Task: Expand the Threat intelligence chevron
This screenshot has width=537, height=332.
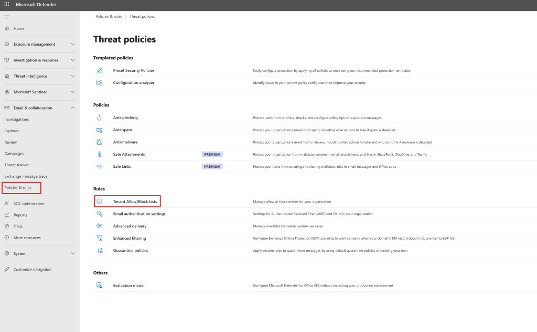Action: pos(72,76)
